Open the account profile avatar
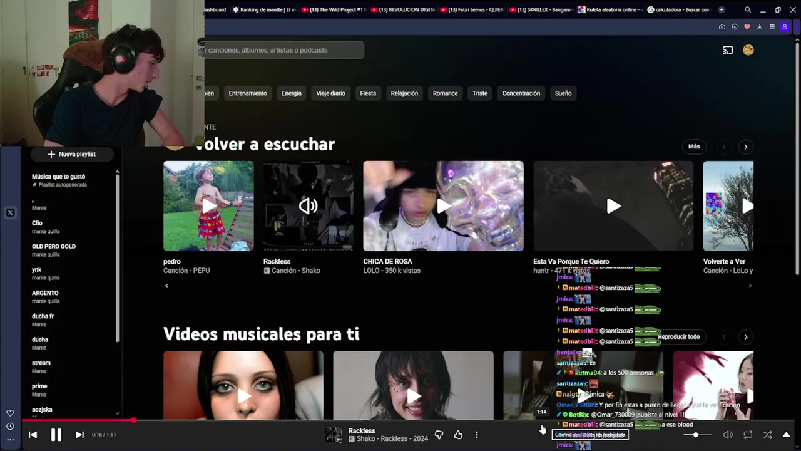Image resolution: width=801 pixels, height=451 pixels. (748, 50)
